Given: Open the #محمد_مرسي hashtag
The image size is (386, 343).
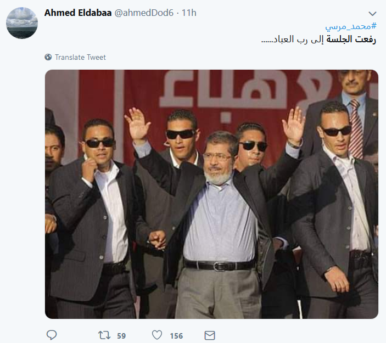Looking at the screenshot, I should tap(351, 26).
